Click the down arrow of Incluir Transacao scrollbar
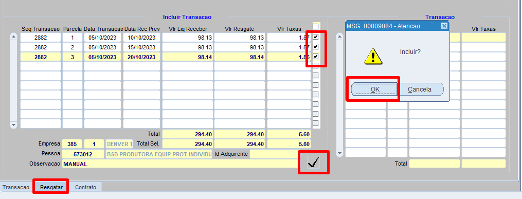The image size is (522, 199). (14, 125)
